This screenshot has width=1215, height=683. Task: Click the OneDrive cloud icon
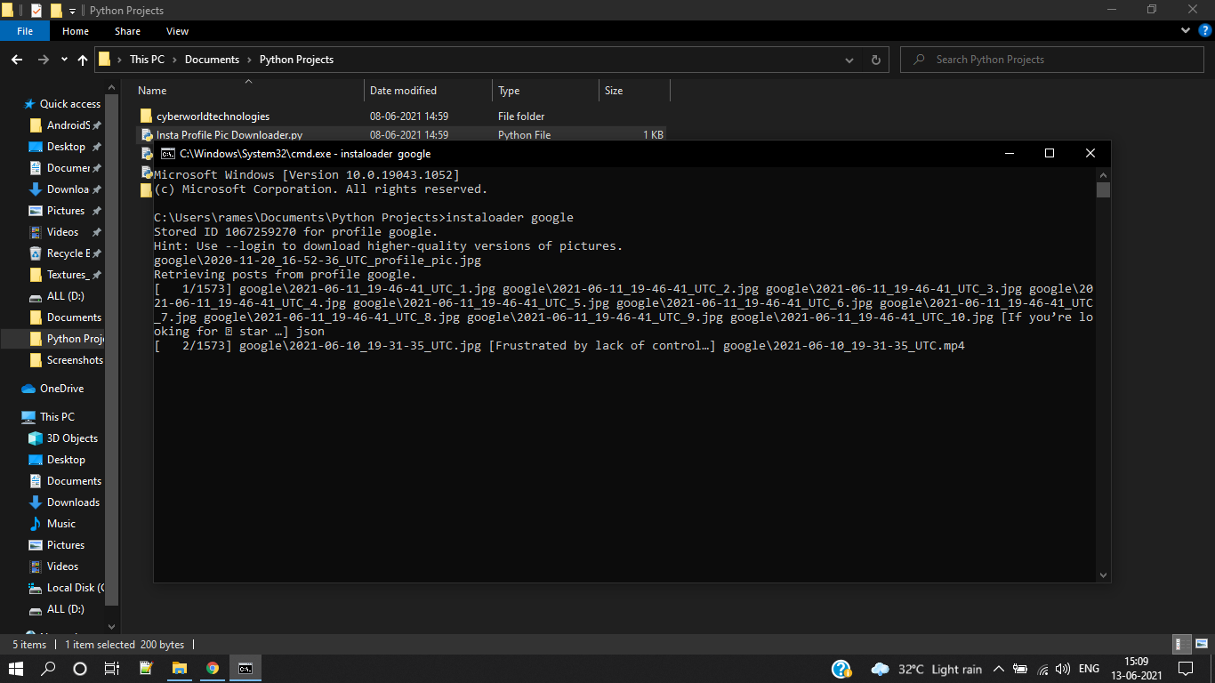28,389
